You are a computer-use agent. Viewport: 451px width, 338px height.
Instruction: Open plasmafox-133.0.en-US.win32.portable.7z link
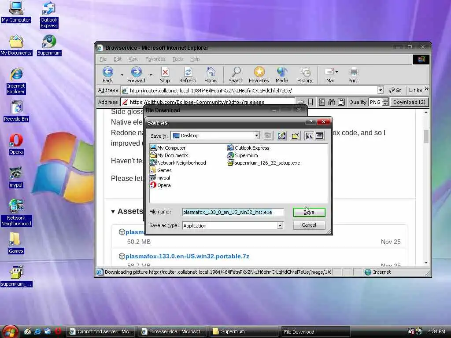click(187, 256)
